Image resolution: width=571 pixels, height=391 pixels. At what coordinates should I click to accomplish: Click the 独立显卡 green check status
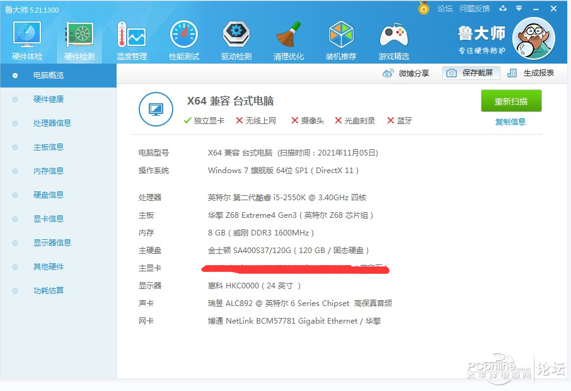point(204,121)
